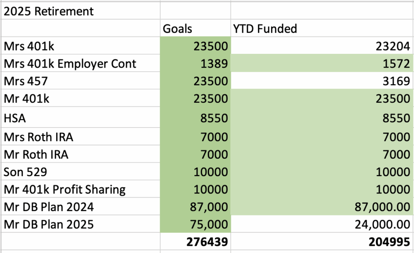Click Mr DB Plan 2024 label
Image resolution: width=414 pixels, height=253 pixels.
point(49,207)
